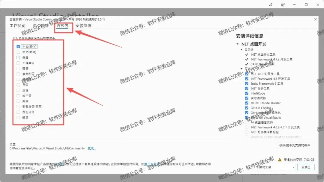The width and height of the screenshot is (324, 182).
Task: Select .NET Framework 4.7.2 开发工具 item
Action: coord(271,59)
